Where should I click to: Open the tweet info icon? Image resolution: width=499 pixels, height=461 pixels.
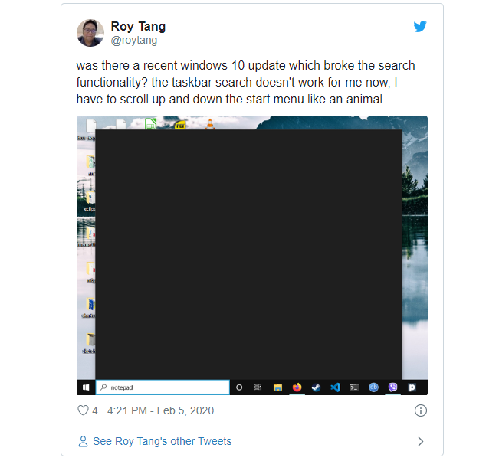coord(420,410)
